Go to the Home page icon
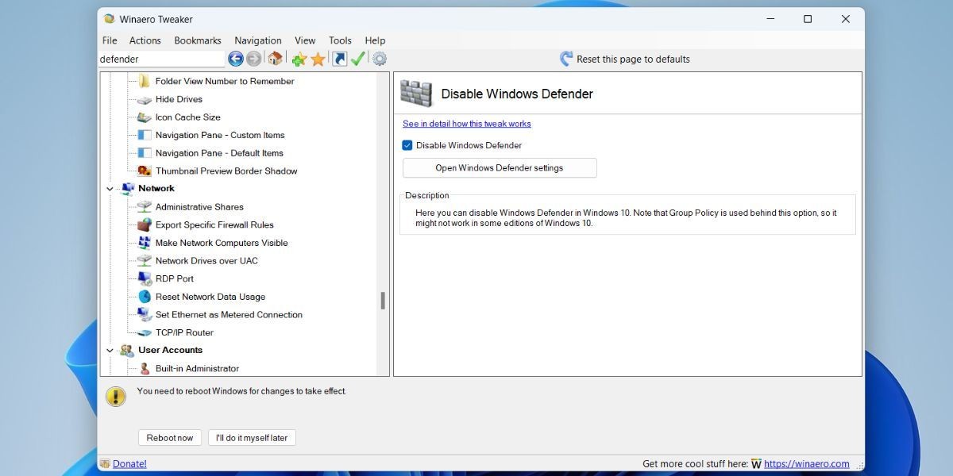Viewport: 953px width, 476px height. (275, 59)
